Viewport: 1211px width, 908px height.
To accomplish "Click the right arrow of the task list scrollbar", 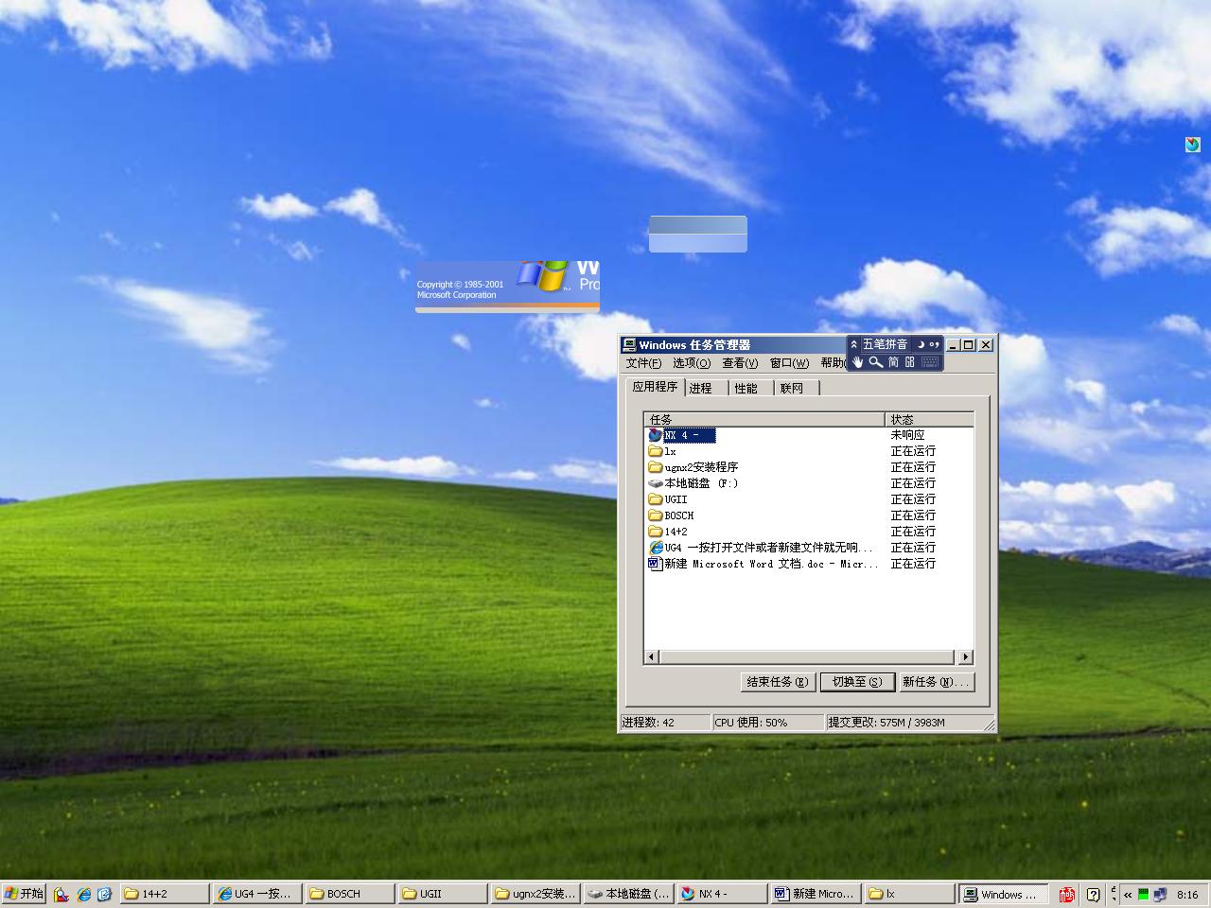I will (x=965, y=657).
